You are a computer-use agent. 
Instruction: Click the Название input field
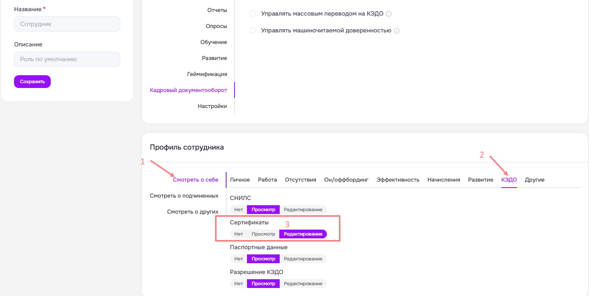pyautogui.click(x=67, y=24)
